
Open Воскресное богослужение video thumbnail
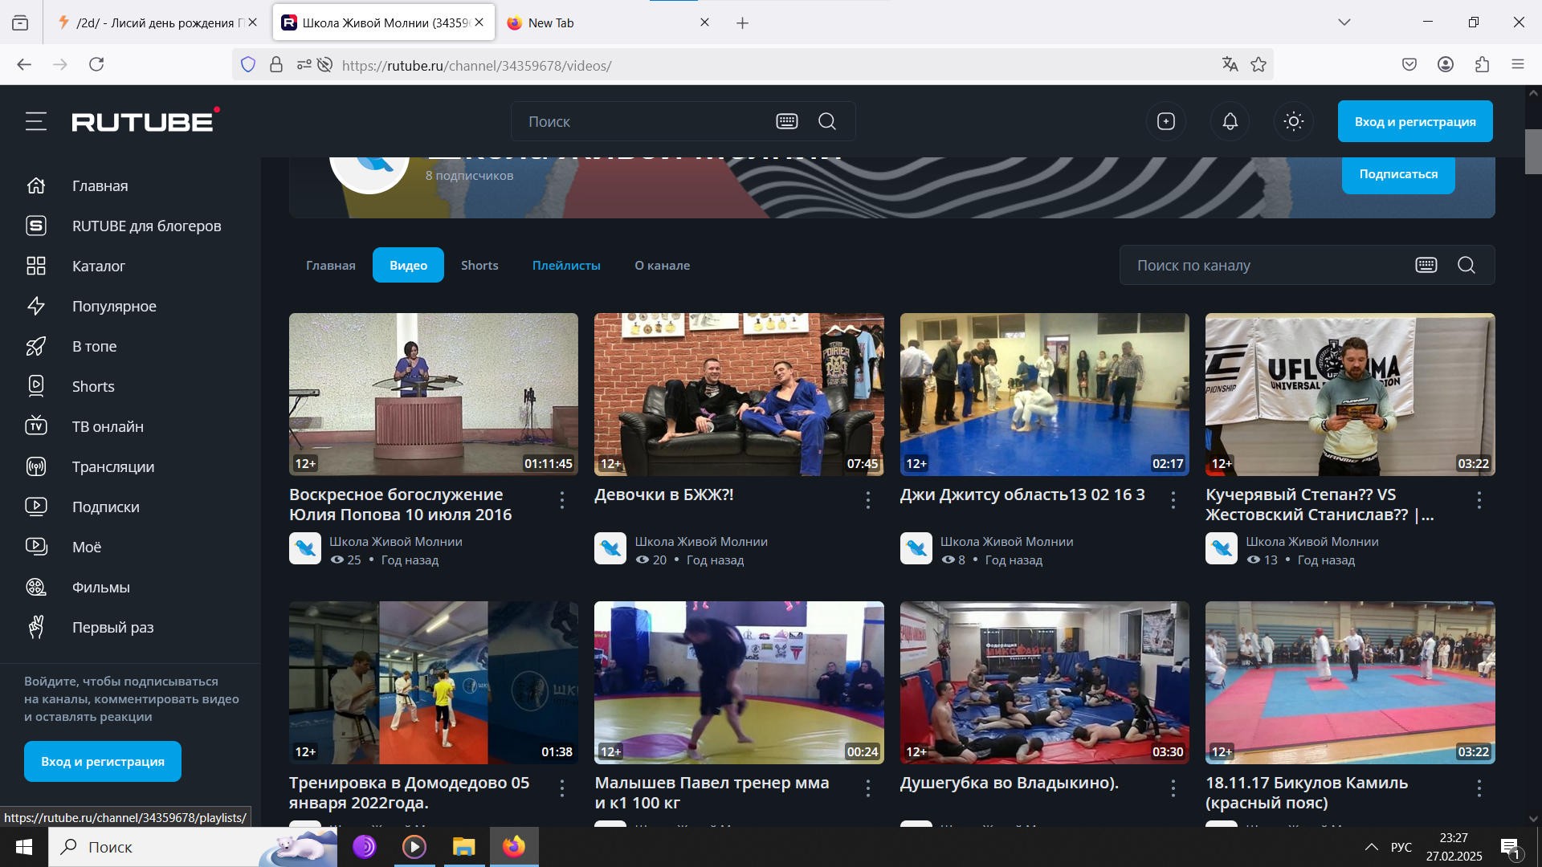coord(434,394)
